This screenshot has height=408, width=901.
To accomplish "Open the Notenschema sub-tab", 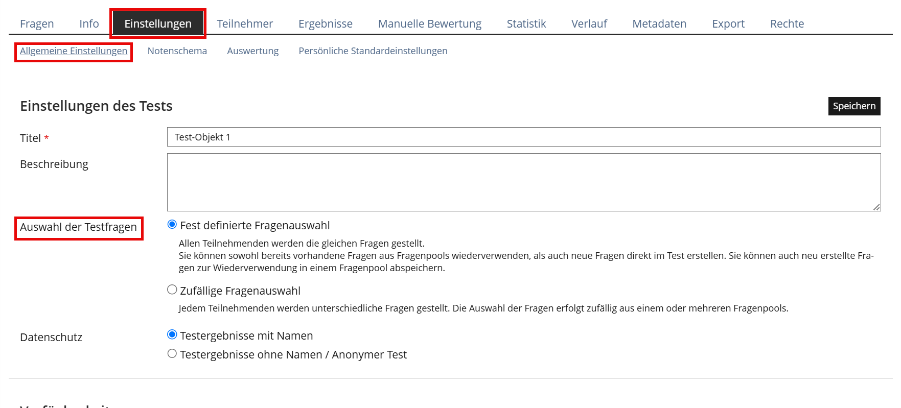I will point(177,51).
